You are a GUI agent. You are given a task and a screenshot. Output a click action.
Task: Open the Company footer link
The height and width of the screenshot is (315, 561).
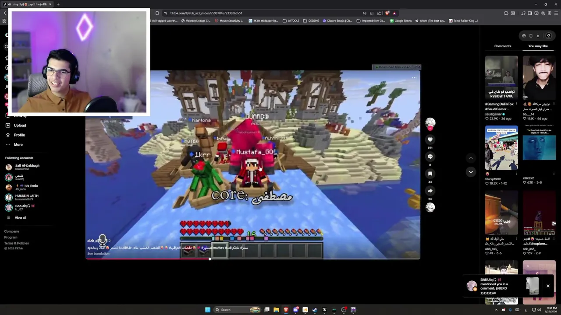(12, 231)
